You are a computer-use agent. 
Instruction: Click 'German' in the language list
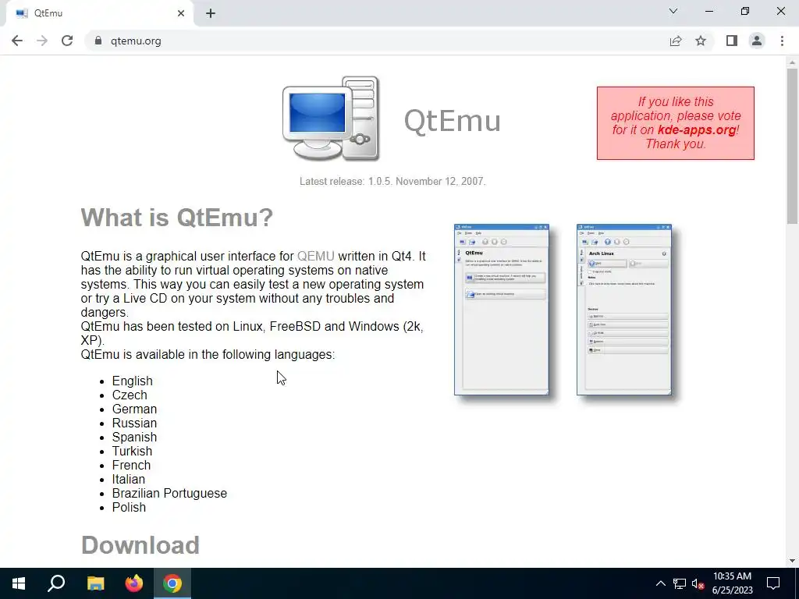134,409
